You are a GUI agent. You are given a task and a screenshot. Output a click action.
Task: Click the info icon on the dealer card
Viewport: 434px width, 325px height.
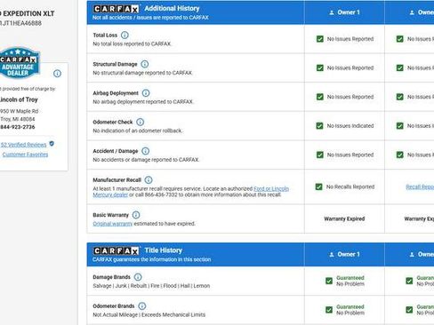[57, 74]
